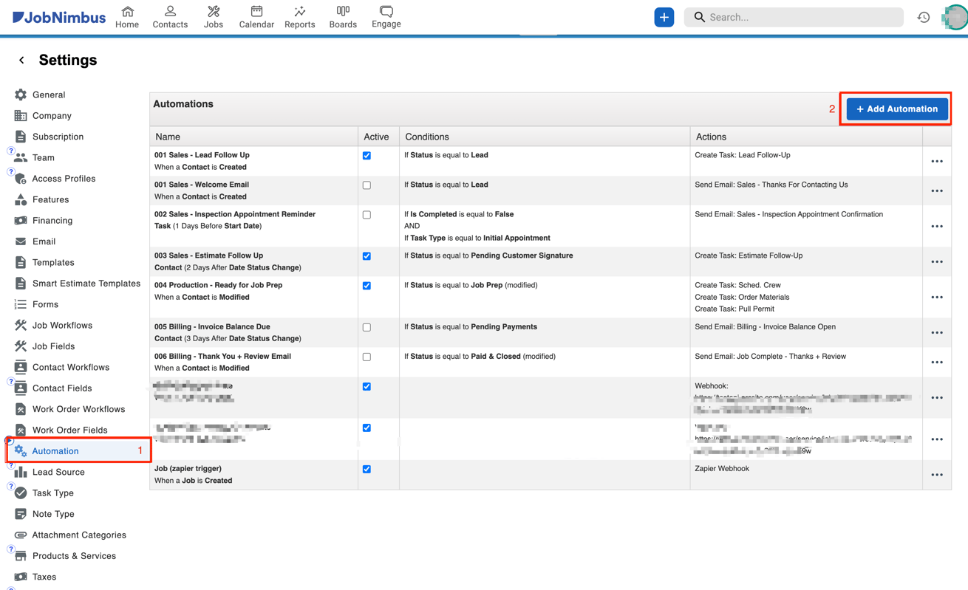The height and width of the screenshot is (590, 968).
Task: Go back using the arrow next to Settings
Action: pyautogui.click(x=21, y=60)
